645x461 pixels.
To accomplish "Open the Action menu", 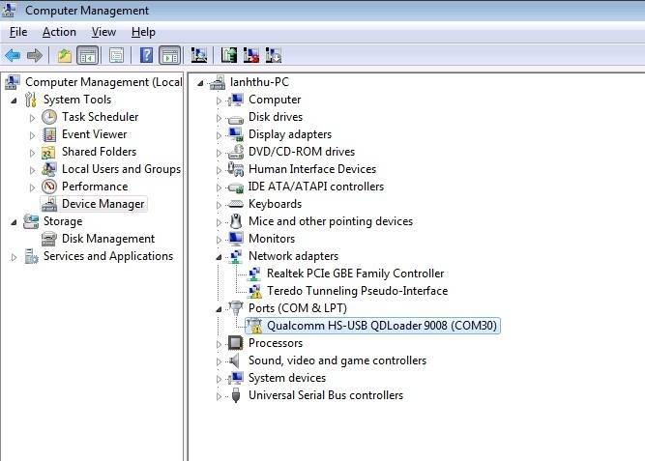I will coord(59,32).
